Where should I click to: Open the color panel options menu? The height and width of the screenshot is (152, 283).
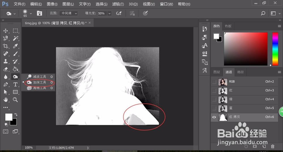(279, 26)
